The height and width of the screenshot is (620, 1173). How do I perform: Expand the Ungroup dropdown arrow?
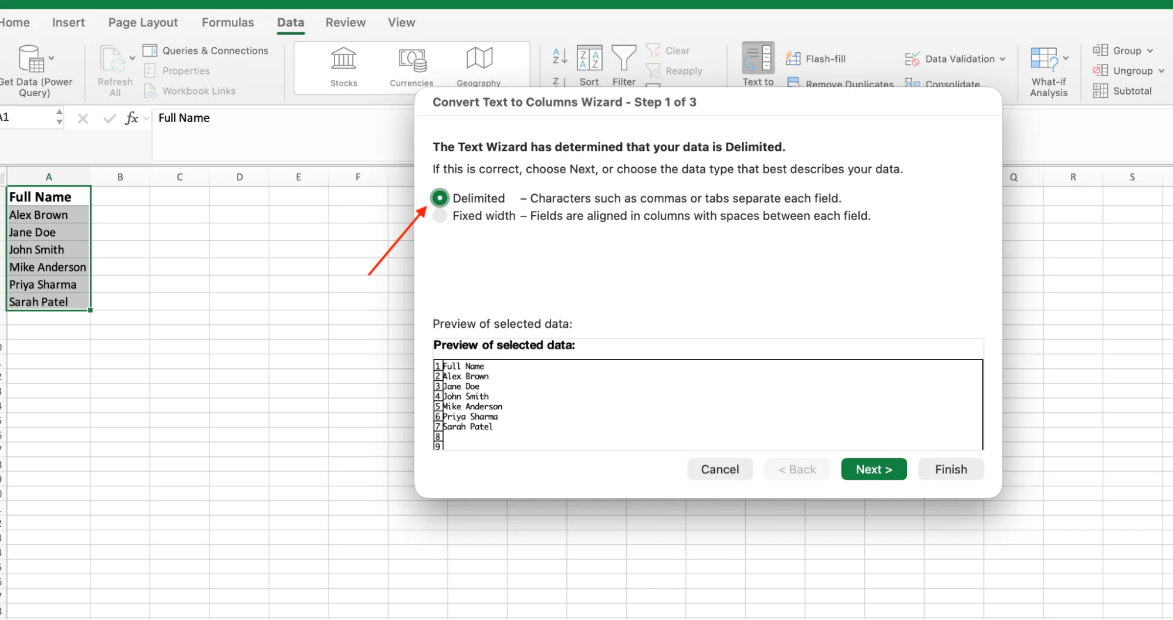pos(1161,71)
